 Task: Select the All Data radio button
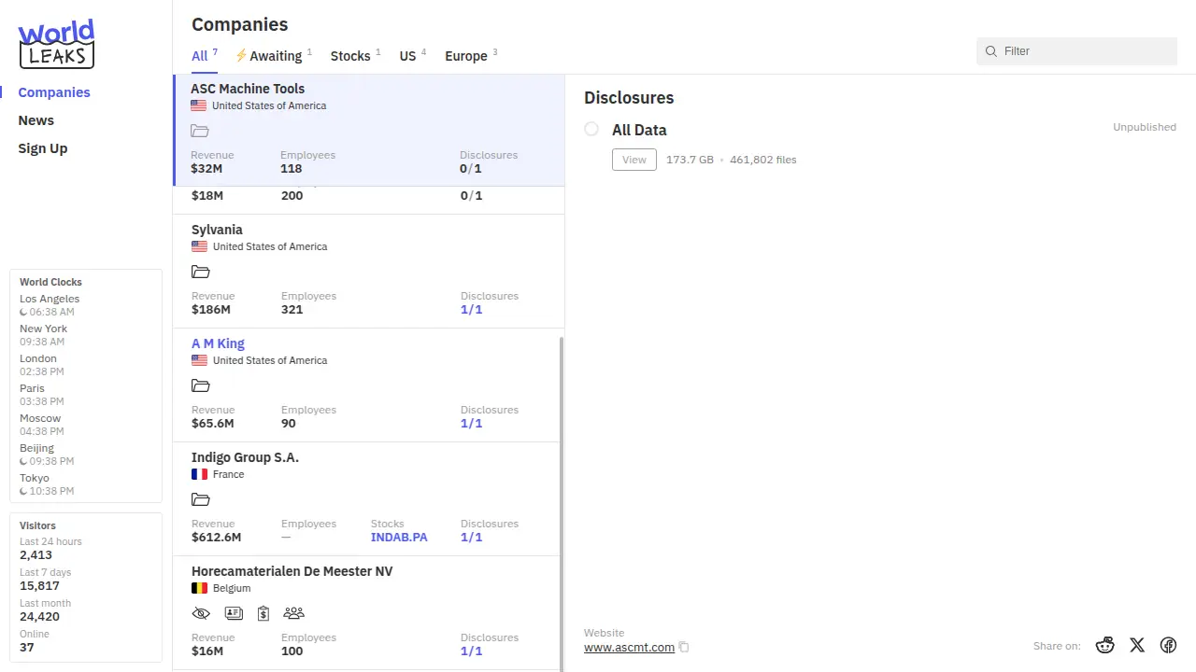tap(591, 130)
